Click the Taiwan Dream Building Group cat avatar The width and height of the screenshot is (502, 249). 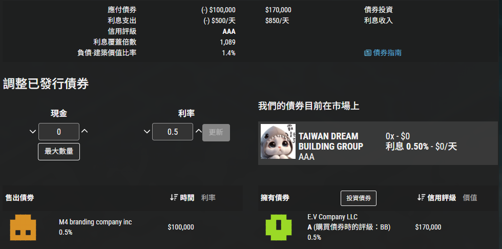point(278,141)
